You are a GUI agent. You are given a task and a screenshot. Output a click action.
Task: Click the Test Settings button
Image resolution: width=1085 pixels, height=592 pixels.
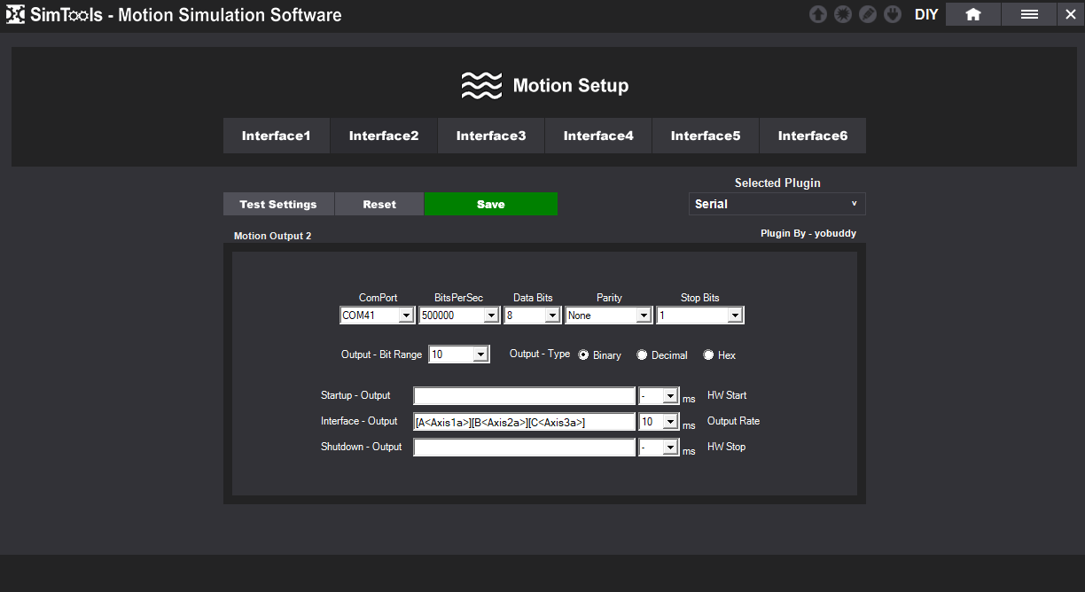(x=278, y=204)
